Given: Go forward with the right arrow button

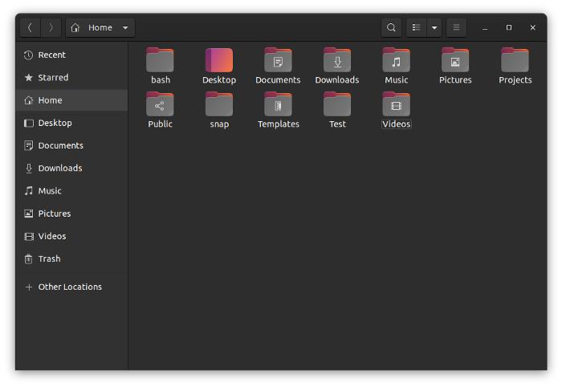Looking at the screenshot, I should (x=51, y=27).
